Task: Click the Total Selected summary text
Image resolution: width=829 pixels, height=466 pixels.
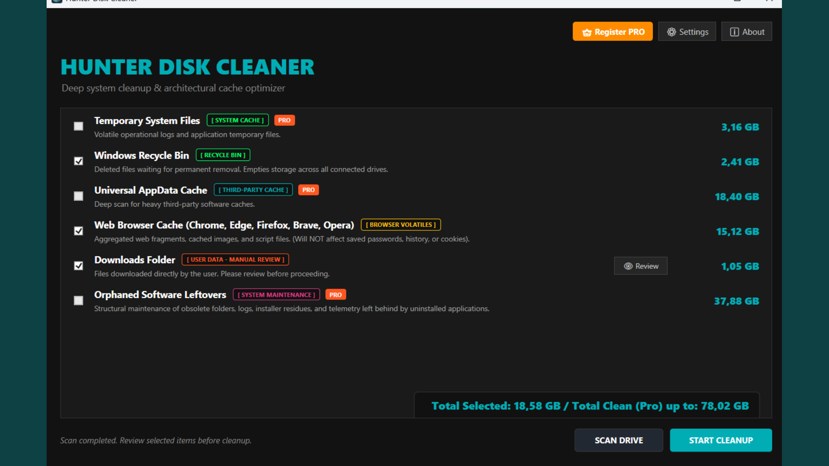Action: pos(590,406)
